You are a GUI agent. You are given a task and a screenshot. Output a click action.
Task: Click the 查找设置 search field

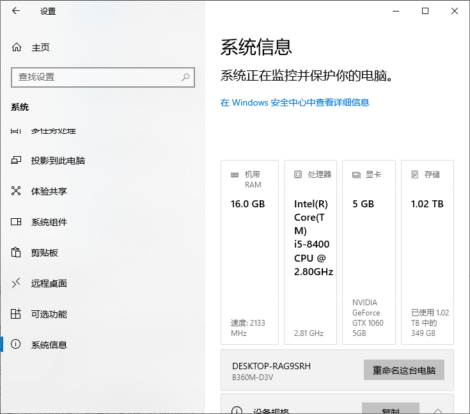[x=103, y=77]
